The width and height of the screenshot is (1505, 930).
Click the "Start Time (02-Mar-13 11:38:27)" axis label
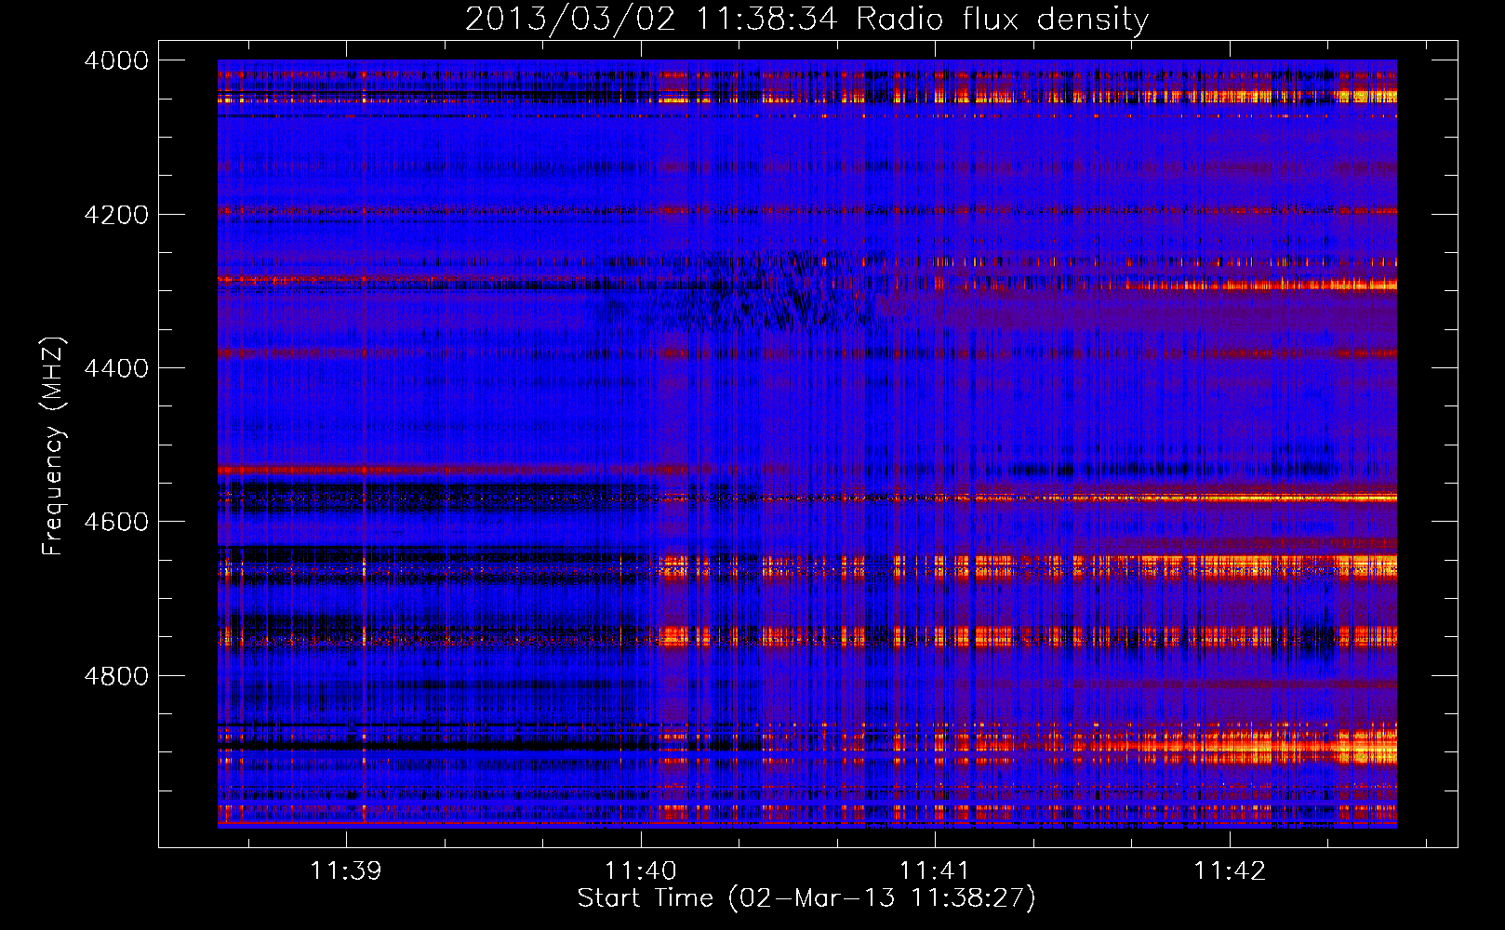tap(806, 898)
